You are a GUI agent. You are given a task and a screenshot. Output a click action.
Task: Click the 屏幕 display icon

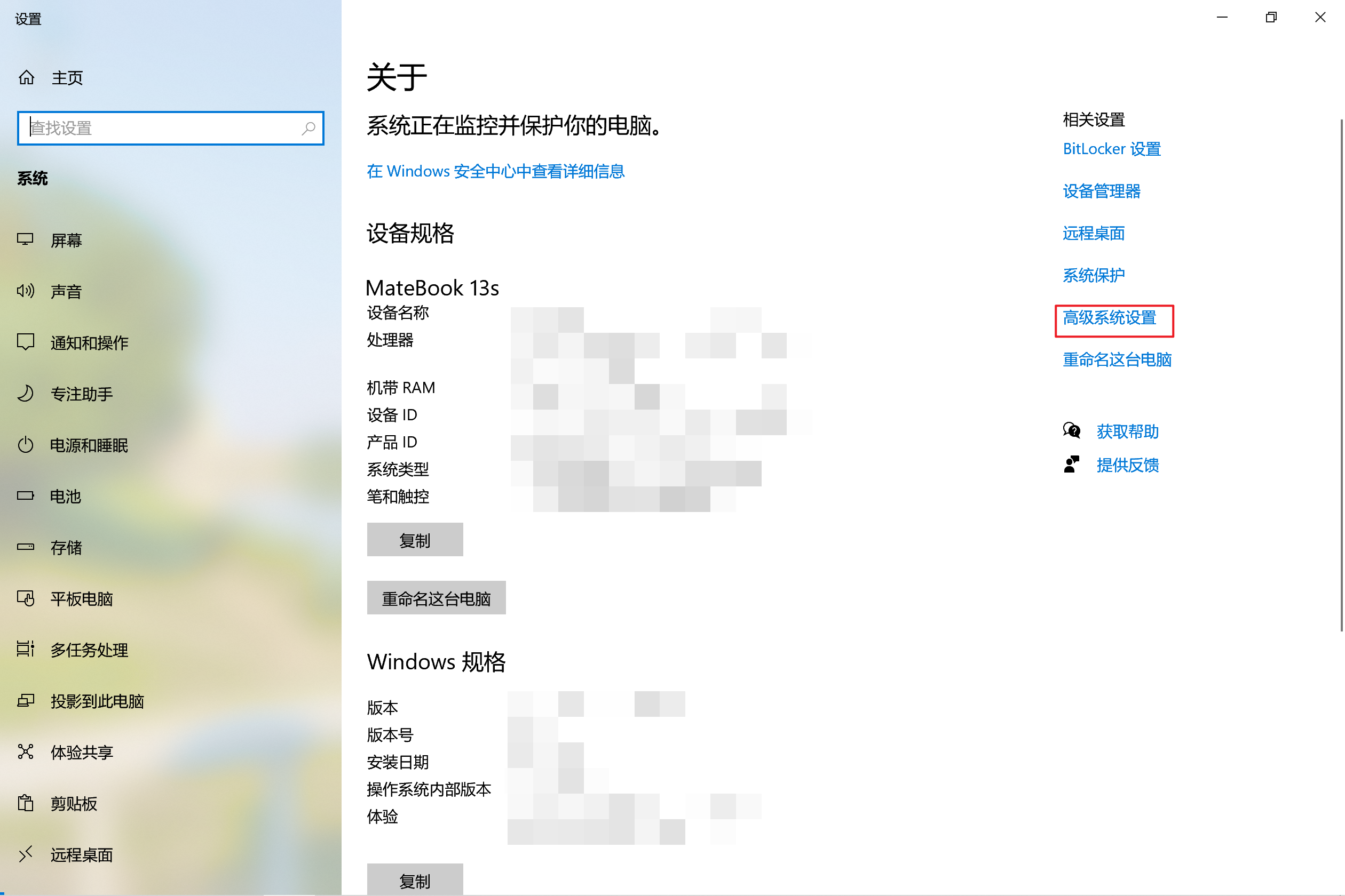pos(25,239)
